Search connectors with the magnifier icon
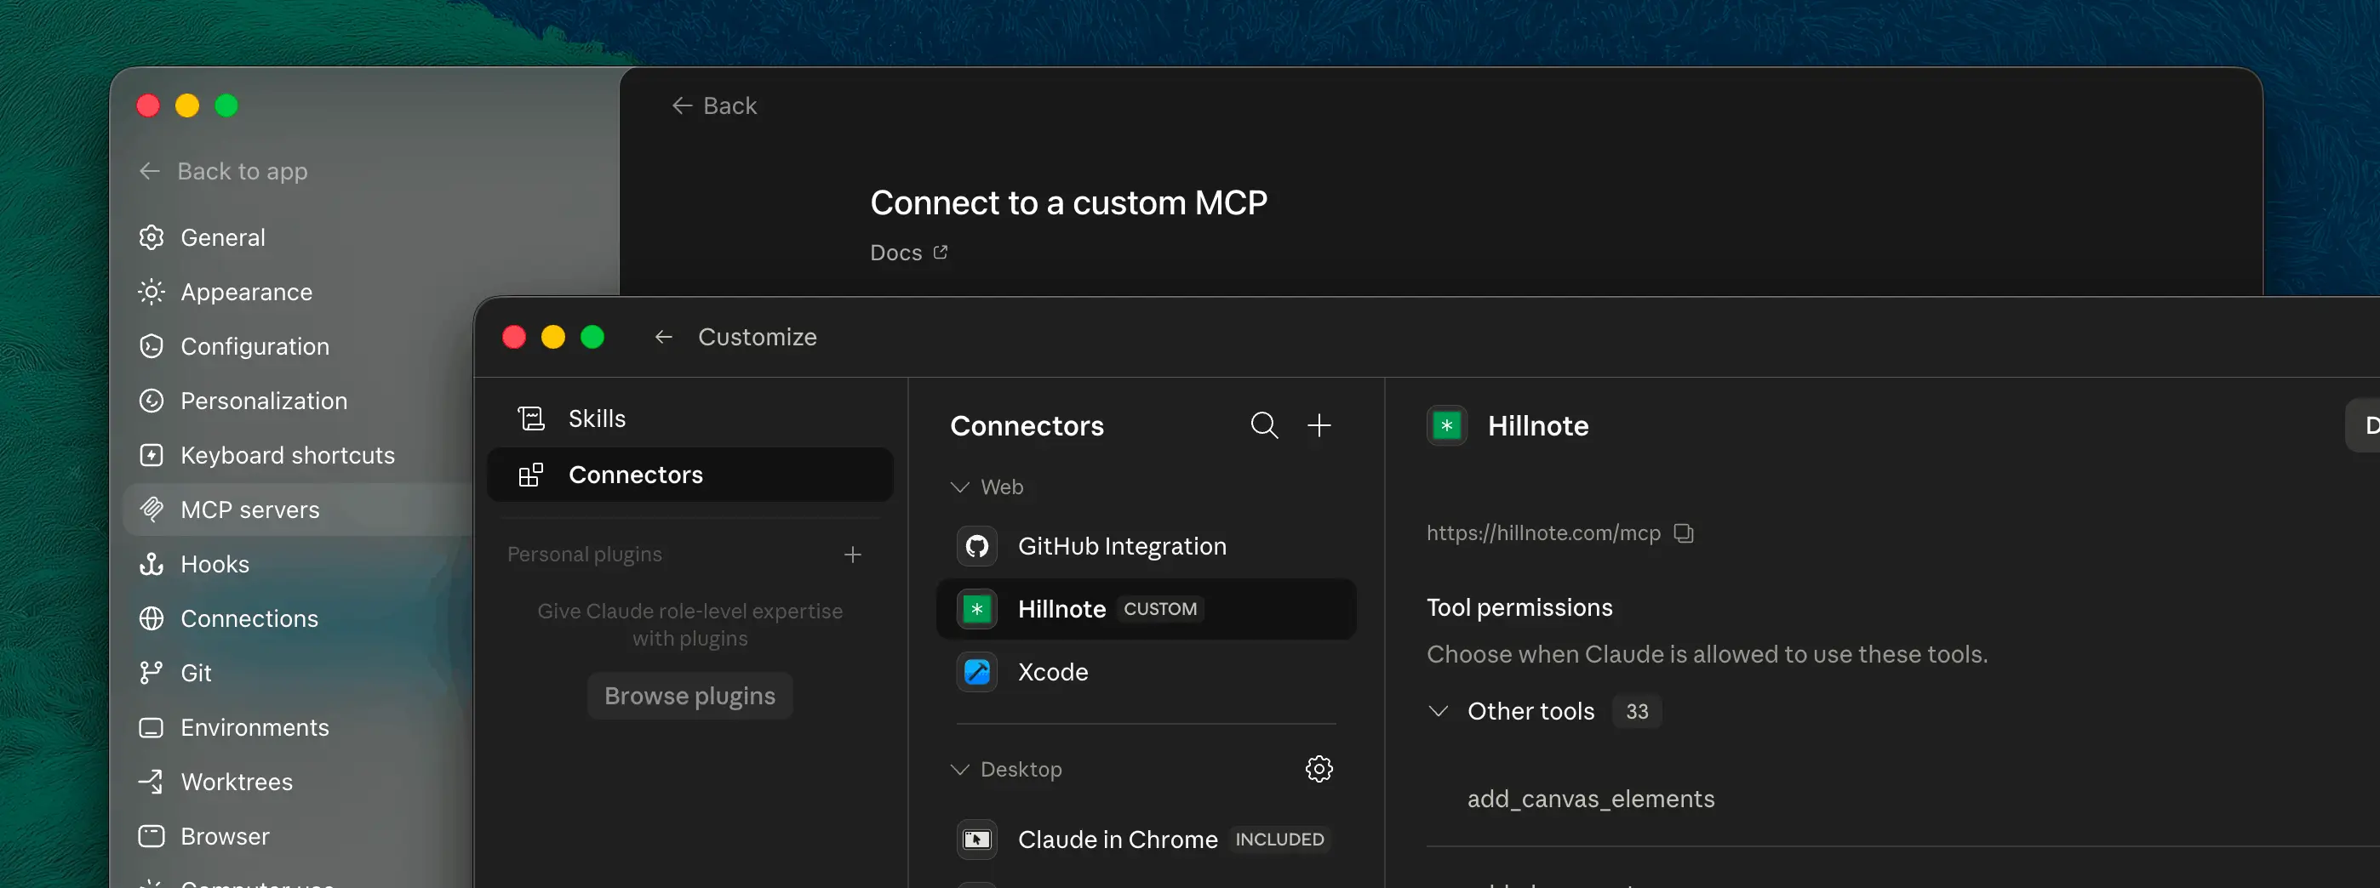This screenshot has width=2380, height=888. coord(1264,425)
